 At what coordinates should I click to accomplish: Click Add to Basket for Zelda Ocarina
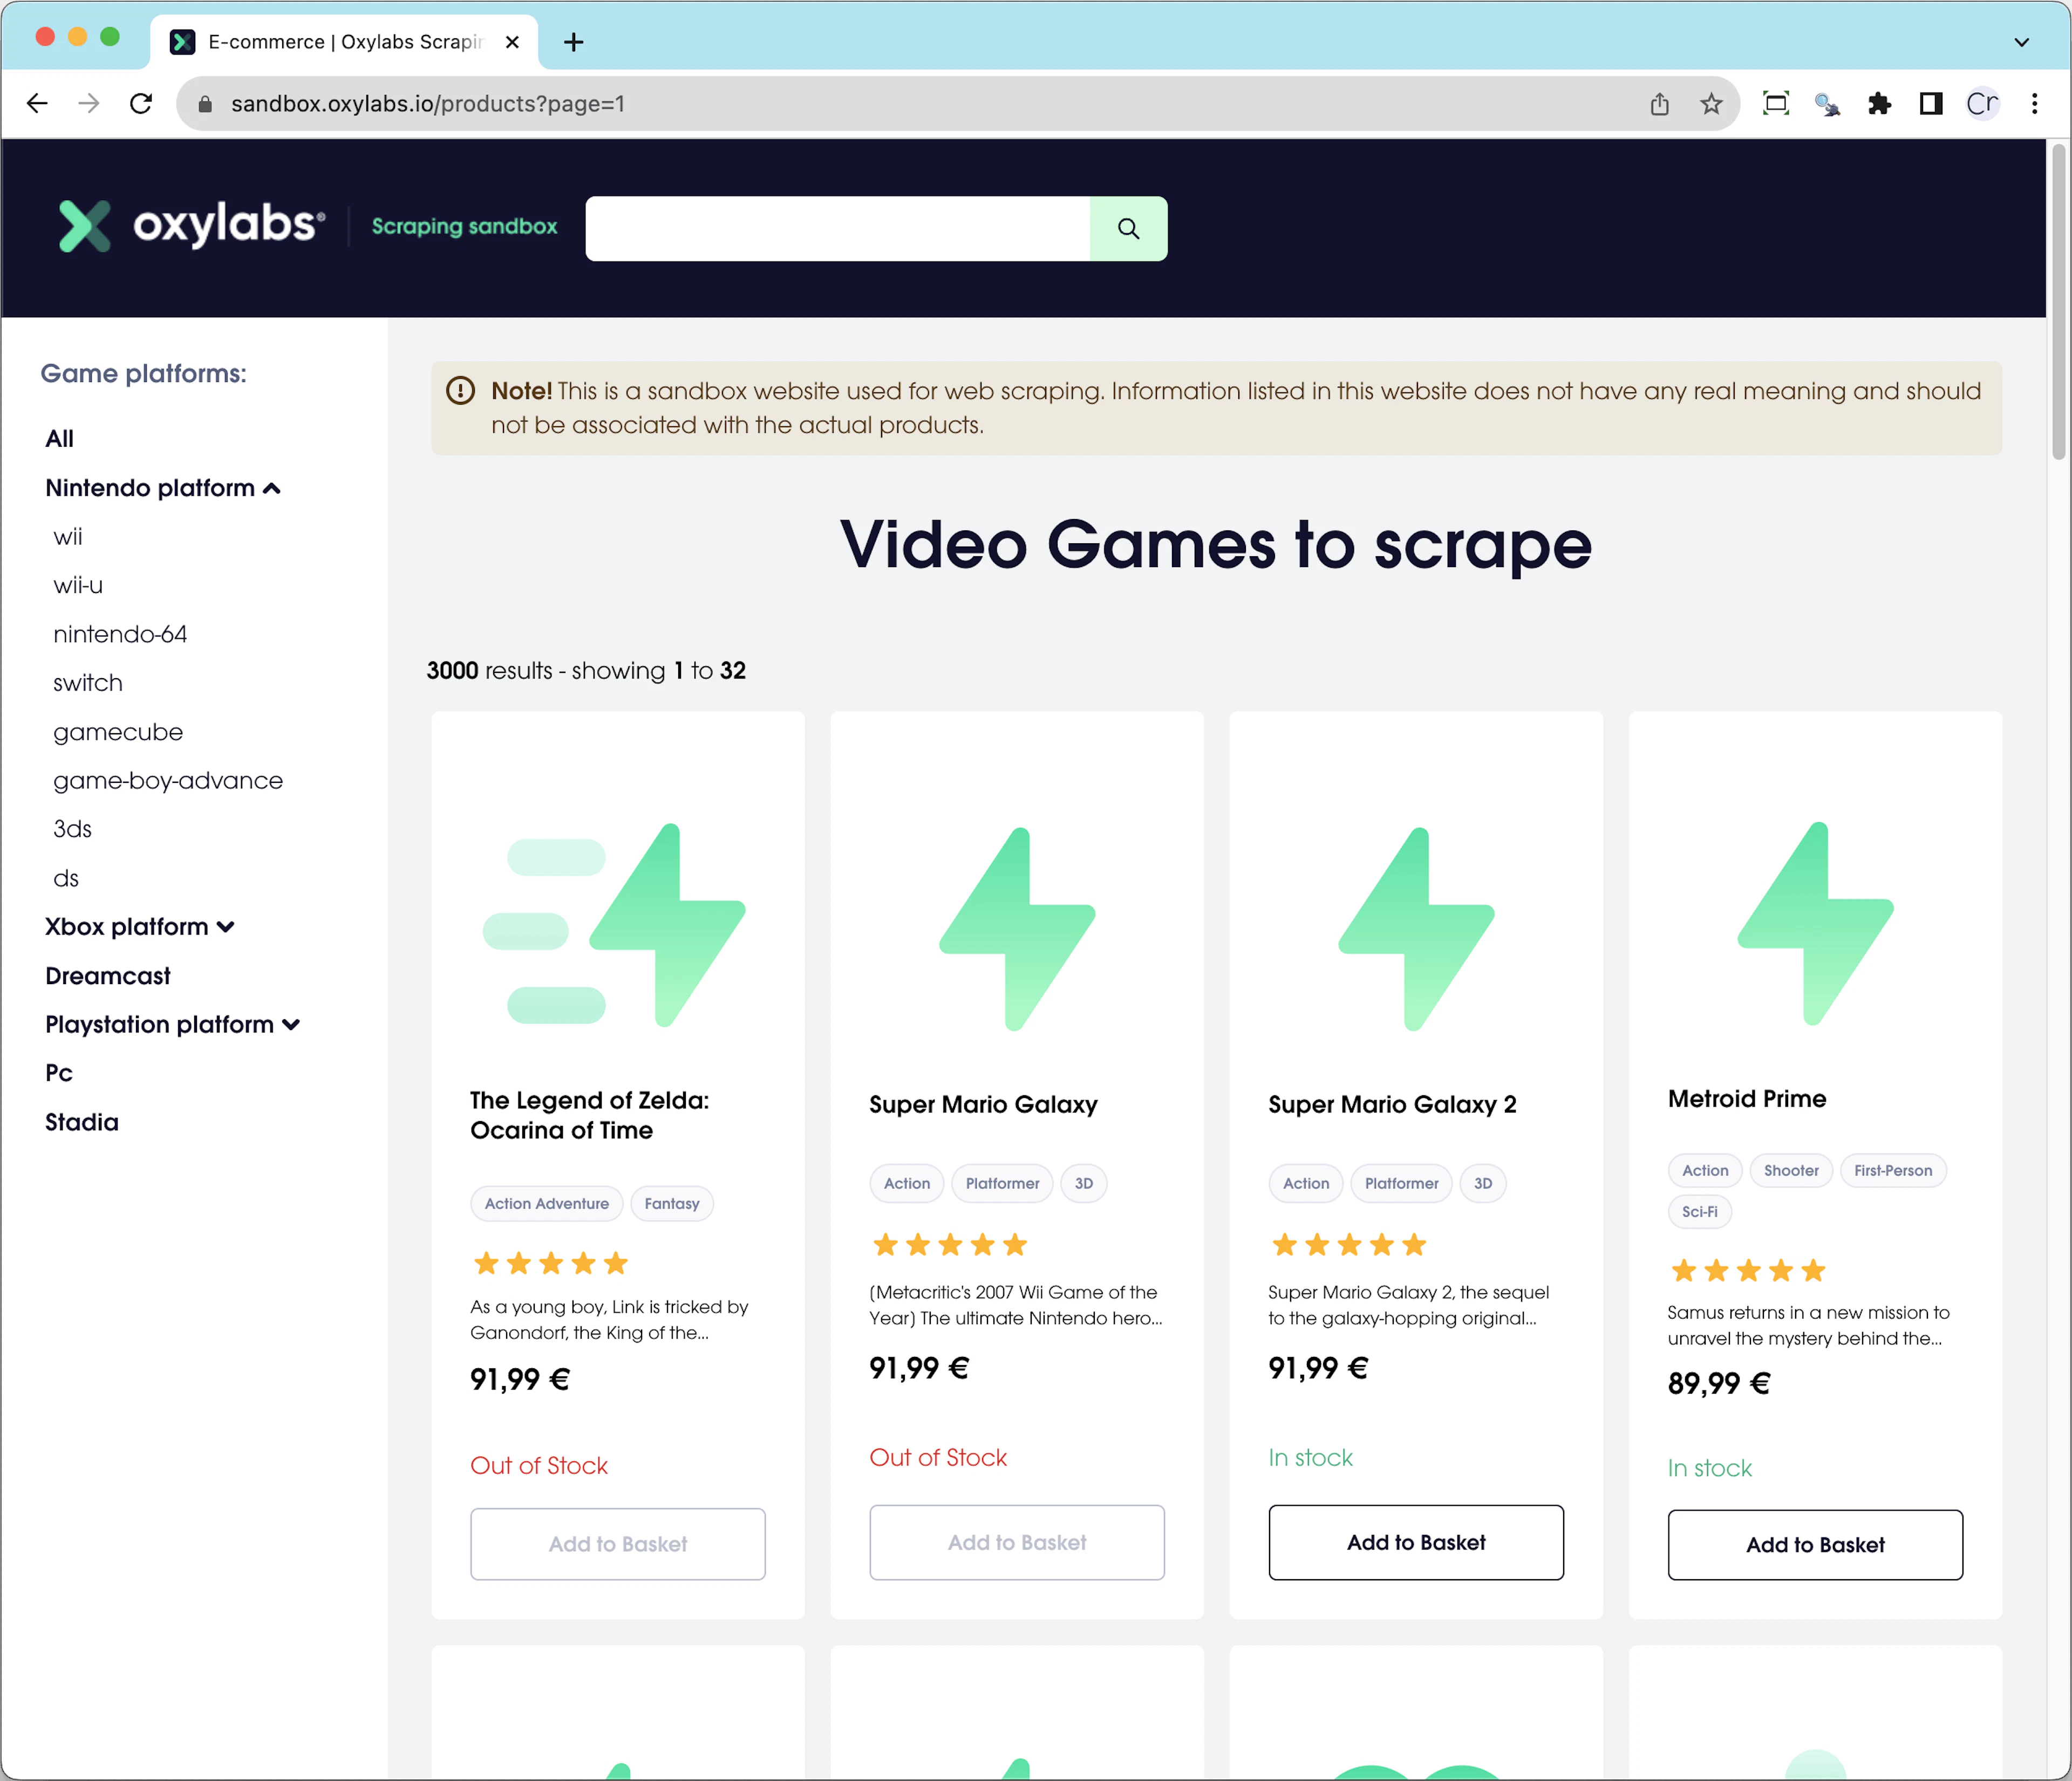tap(618, 1545)
